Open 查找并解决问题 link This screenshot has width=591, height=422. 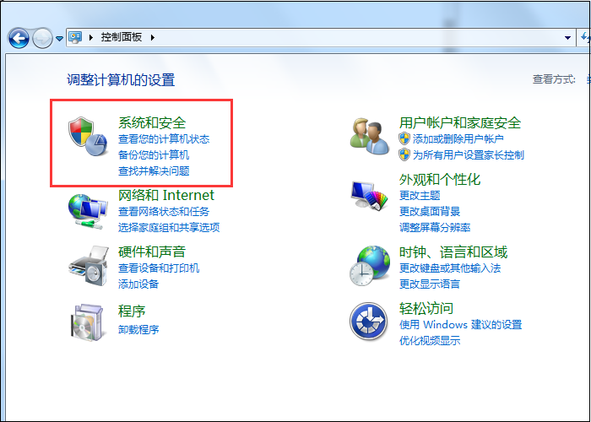click(x=154, y=171)
